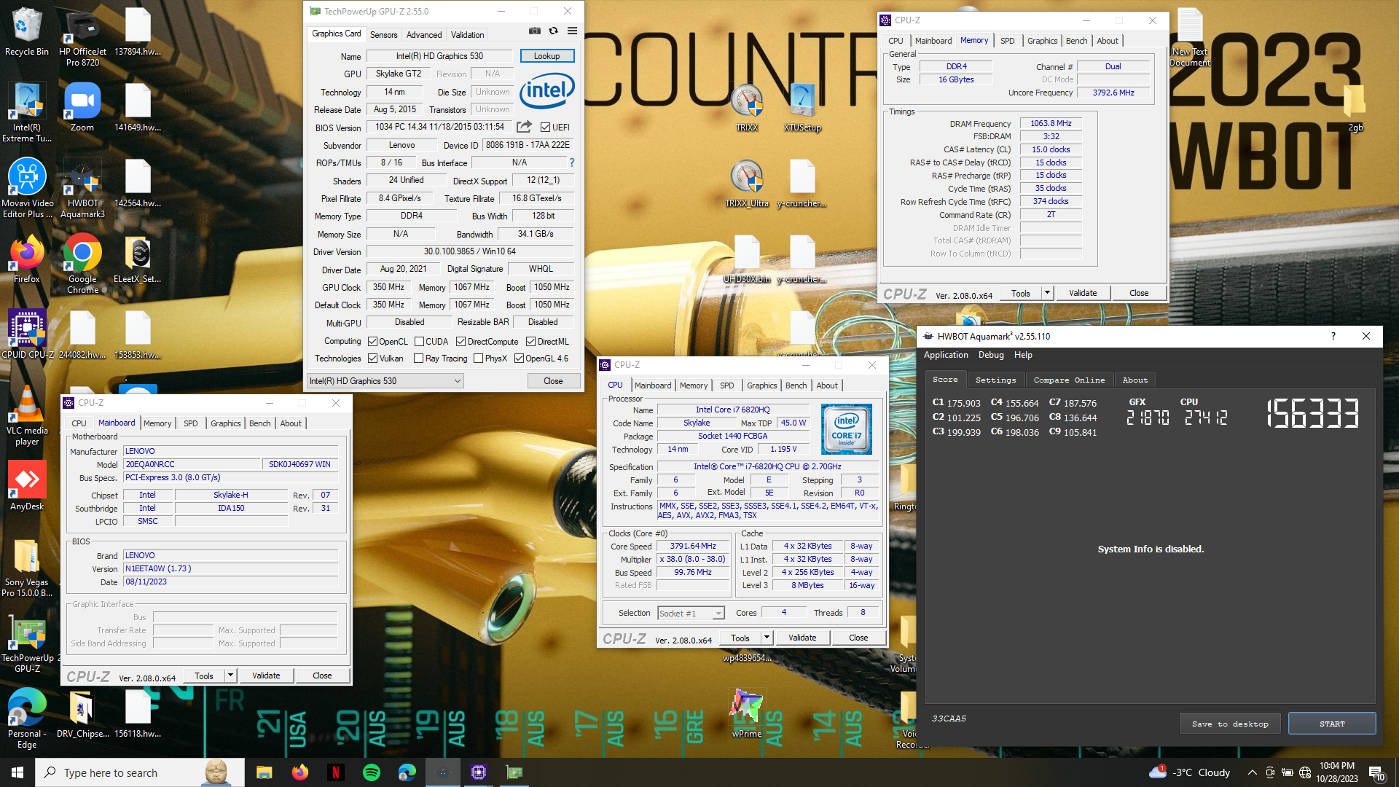Open Google Chrome desktop shortcut

82,265
